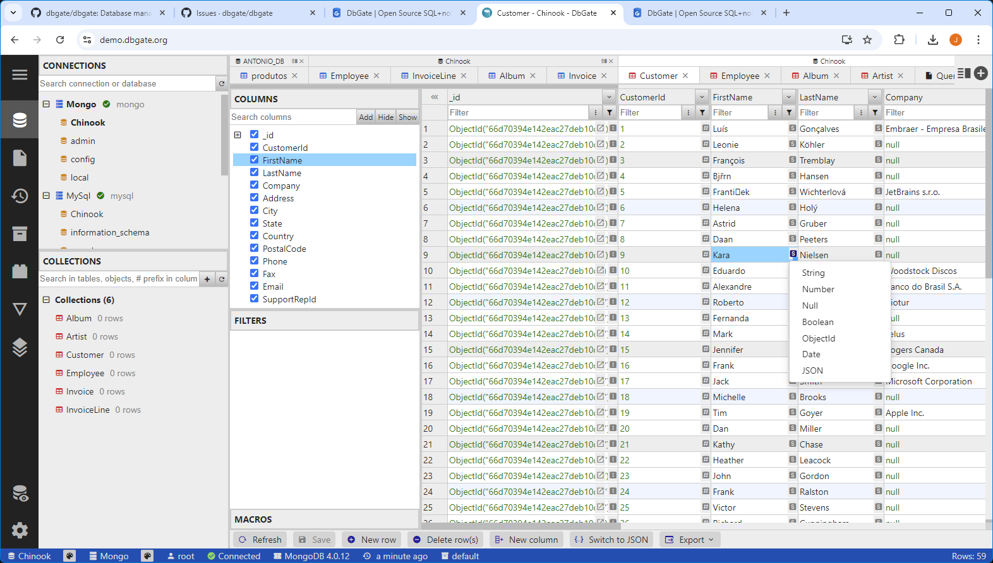Image resolution: width=993 pixels, height=563 pixels.
Task: Open the archive panel sidebar icon
Action: click(x=20, y=234)
